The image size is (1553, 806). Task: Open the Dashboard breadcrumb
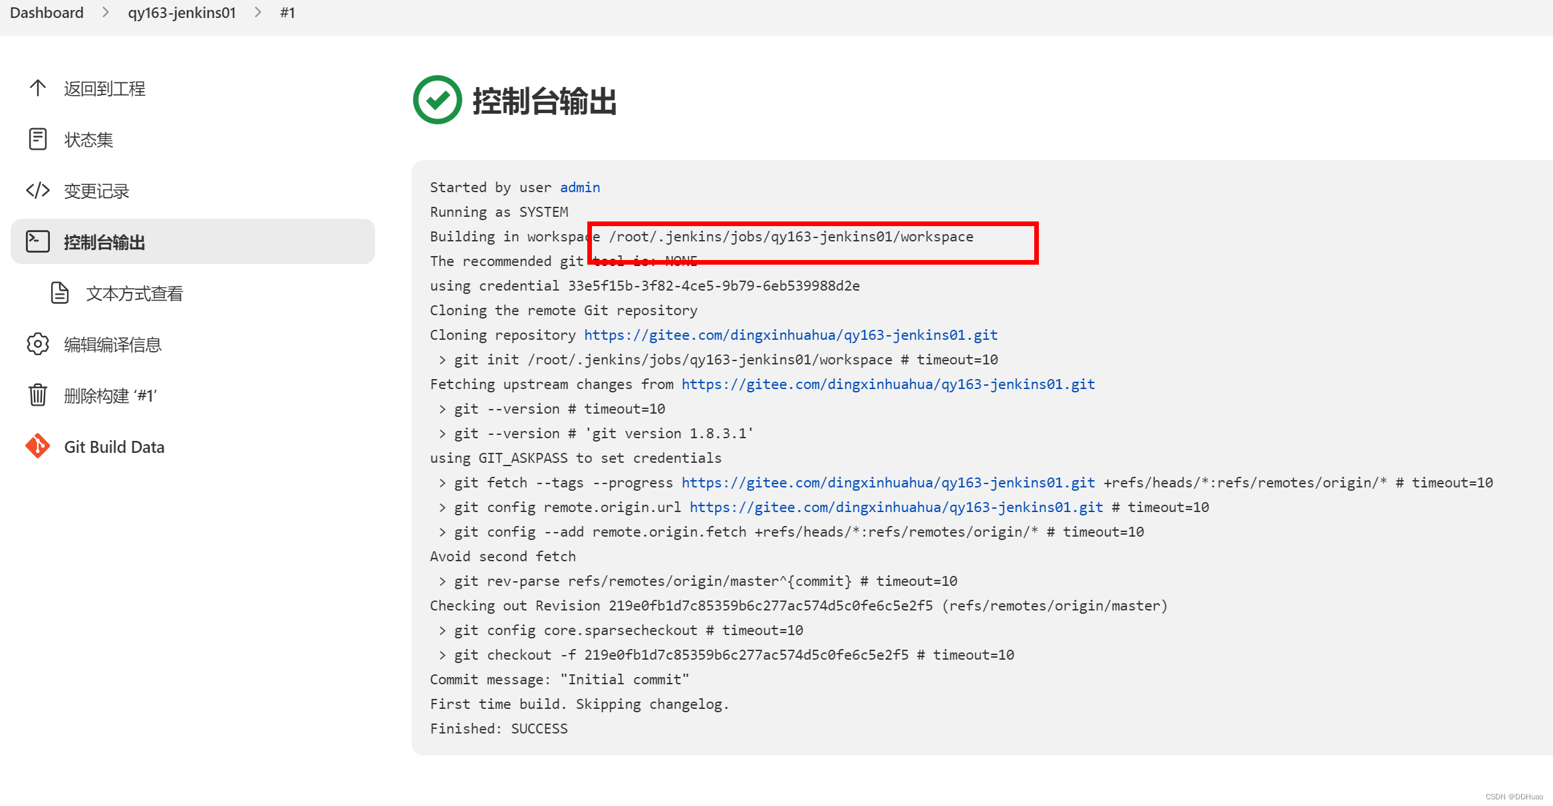(x=47, y=13)
